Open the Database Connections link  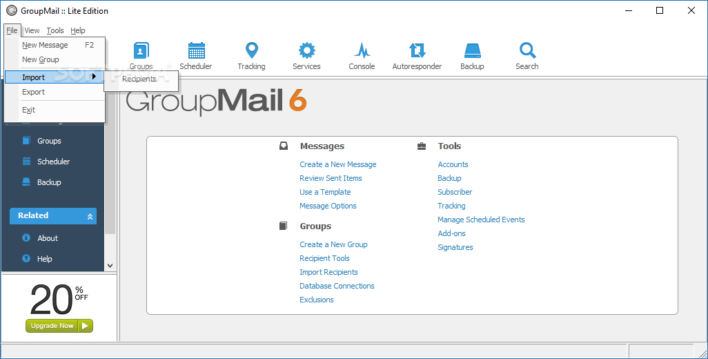tap(337, 286)
